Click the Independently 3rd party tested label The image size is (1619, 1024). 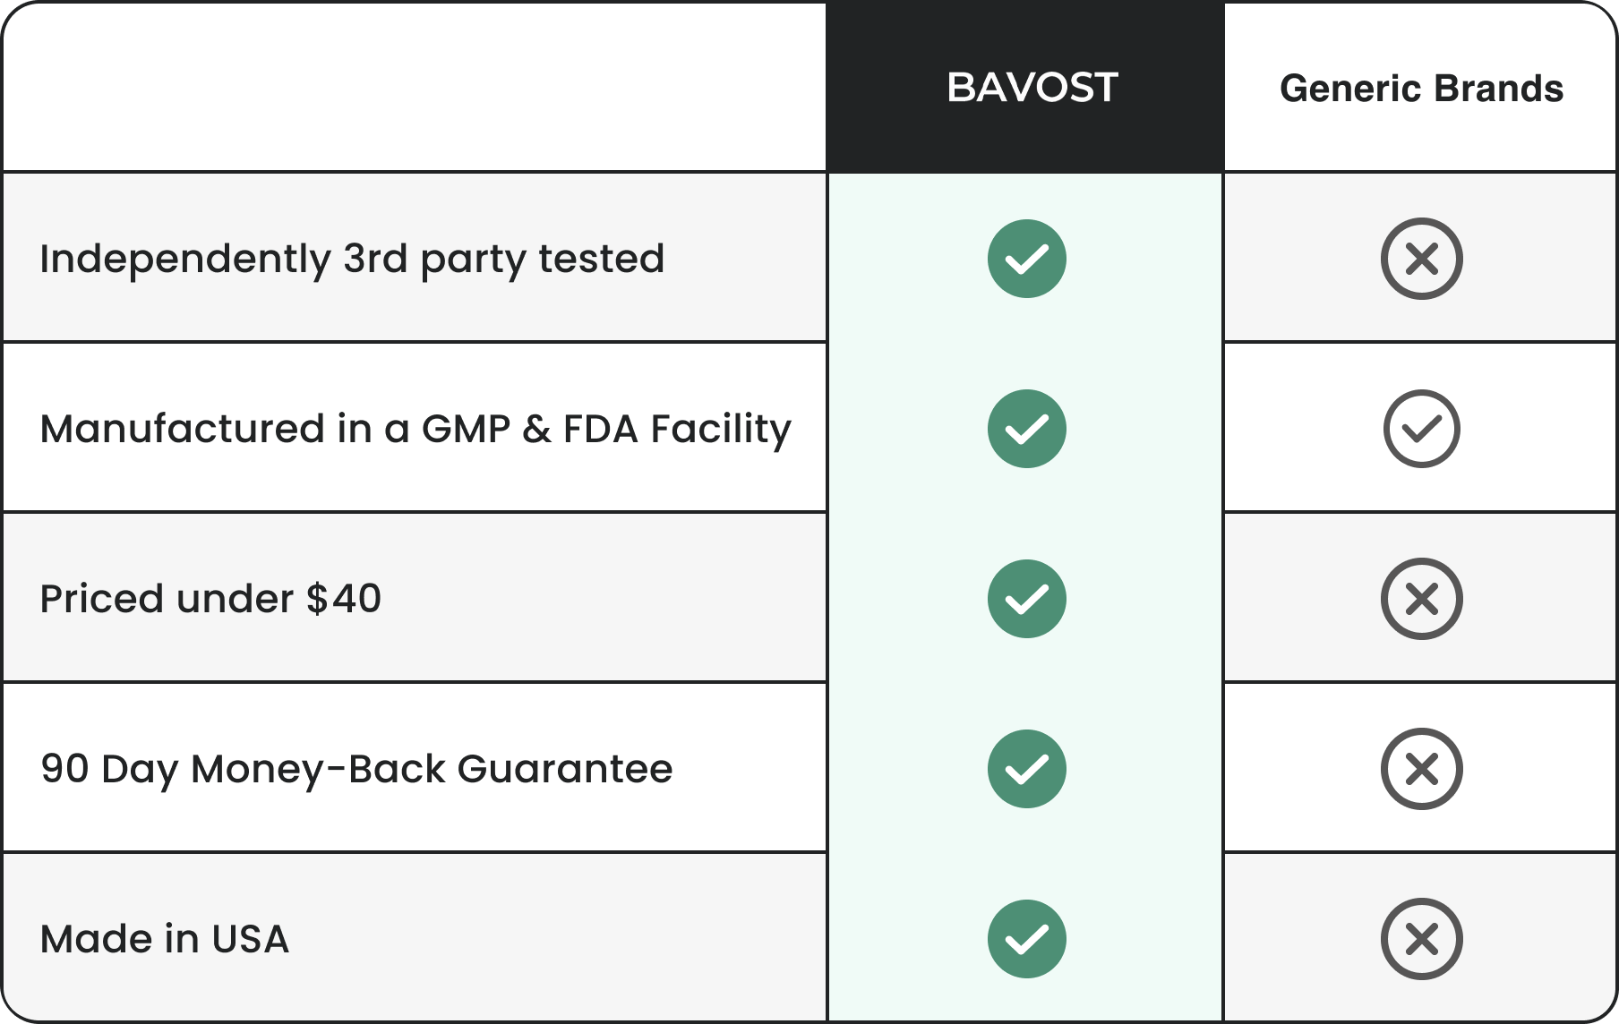pyautogui.click(x=352, y=260)
